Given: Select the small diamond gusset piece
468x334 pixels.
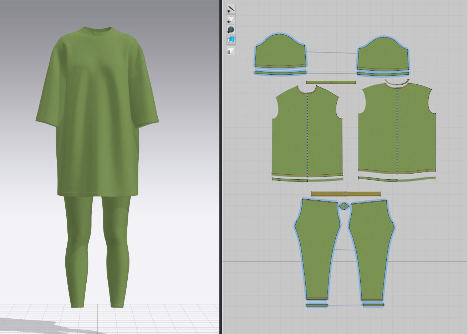Looking at the screenshot, I should 344,206.
